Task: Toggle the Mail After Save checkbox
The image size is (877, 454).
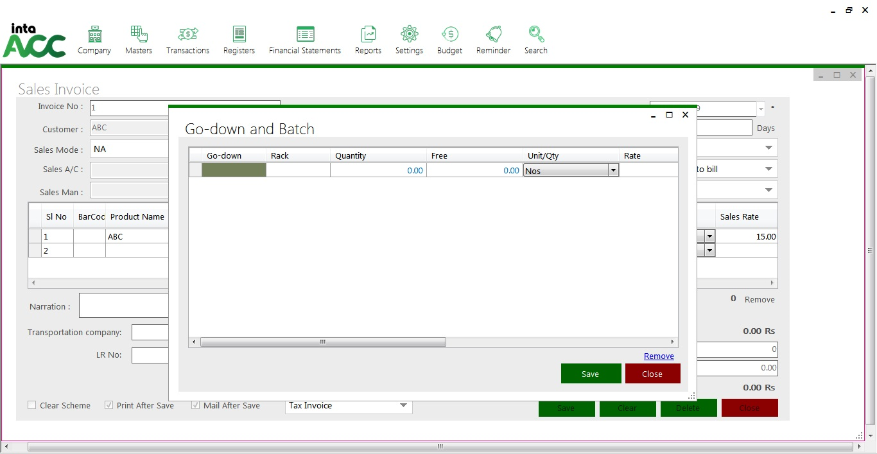Action: [x=196, y=405]
